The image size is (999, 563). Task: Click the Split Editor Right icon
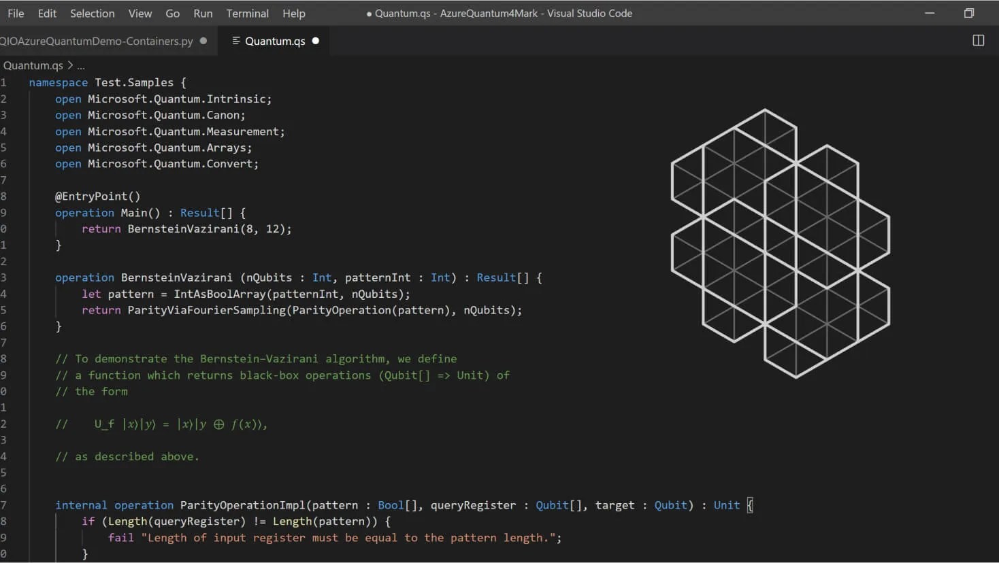click(978, 41)
